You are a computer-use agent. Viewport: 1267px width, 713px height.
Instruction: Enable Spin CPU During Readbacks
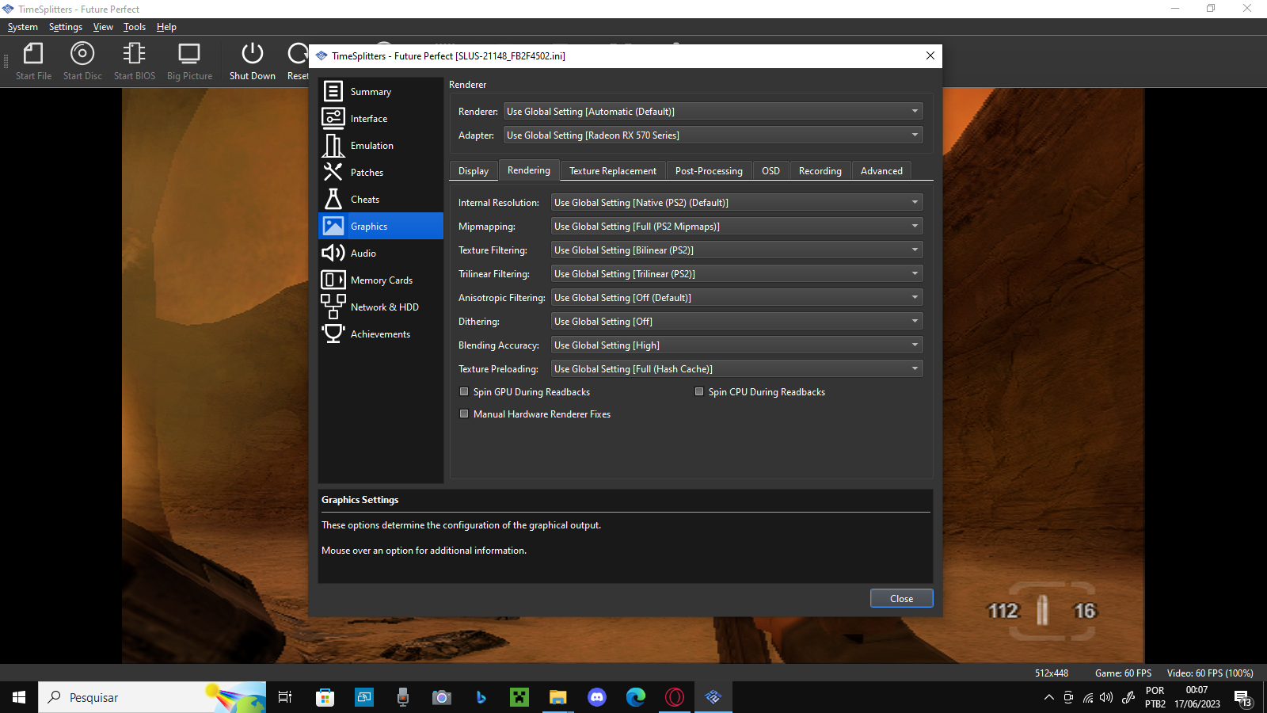click(x=699, y=391)
